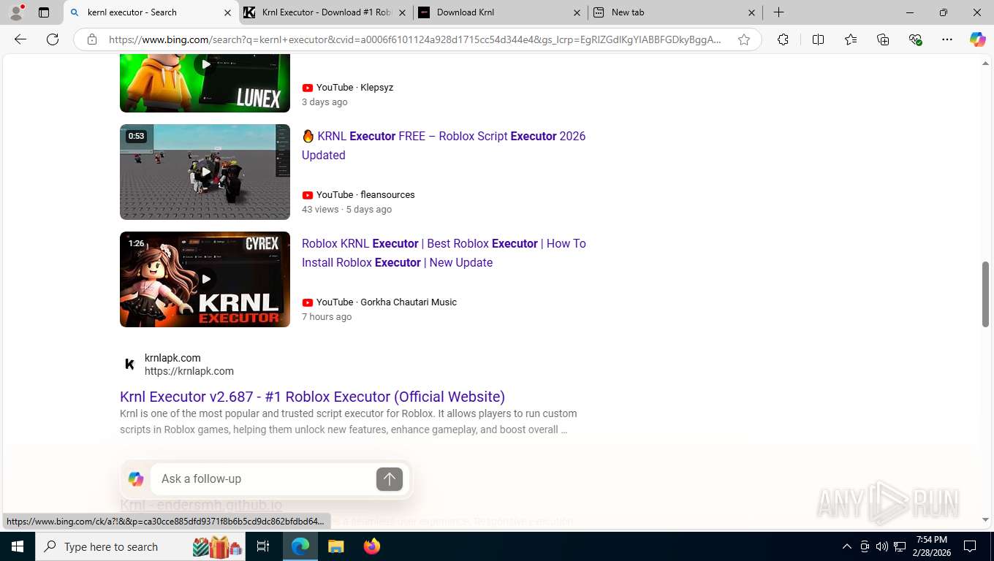The width and height of the screenshot is (994, 561).
Task: Open the notification center icon
Action: [x=970, y=546]
